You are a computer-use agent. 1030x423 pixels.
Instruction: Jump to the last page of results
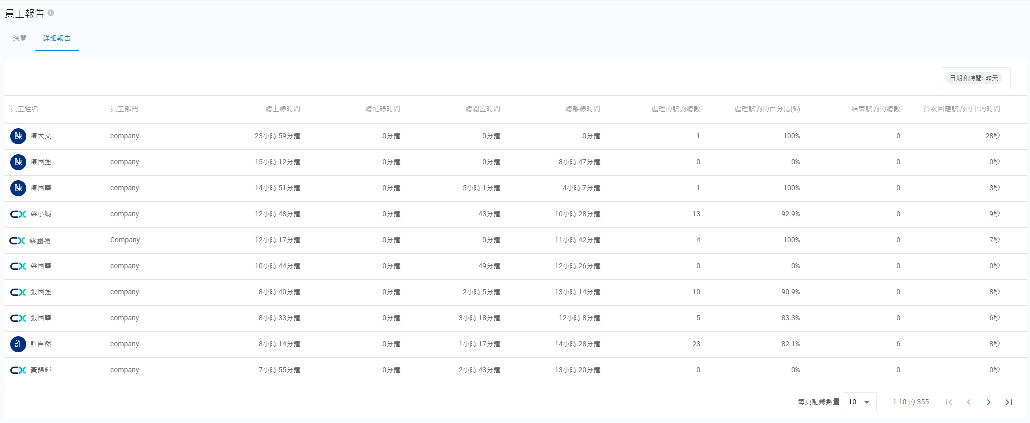tap(1008, 402)
